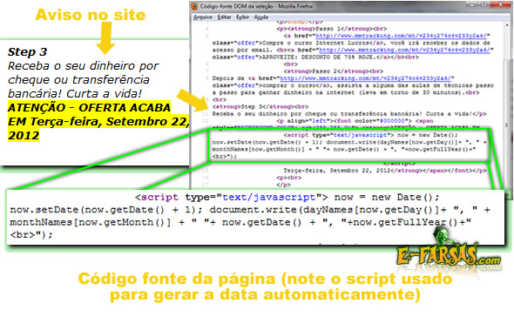The height and width of the screenshot is (317, 514).
Task: Click the 'Aviso no site' title
Action: tap(91, 15)
